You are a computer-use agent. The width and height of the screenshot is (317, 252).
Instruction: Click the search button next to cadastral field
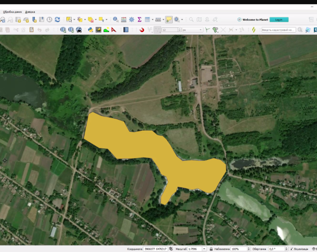tap(300, 30)
